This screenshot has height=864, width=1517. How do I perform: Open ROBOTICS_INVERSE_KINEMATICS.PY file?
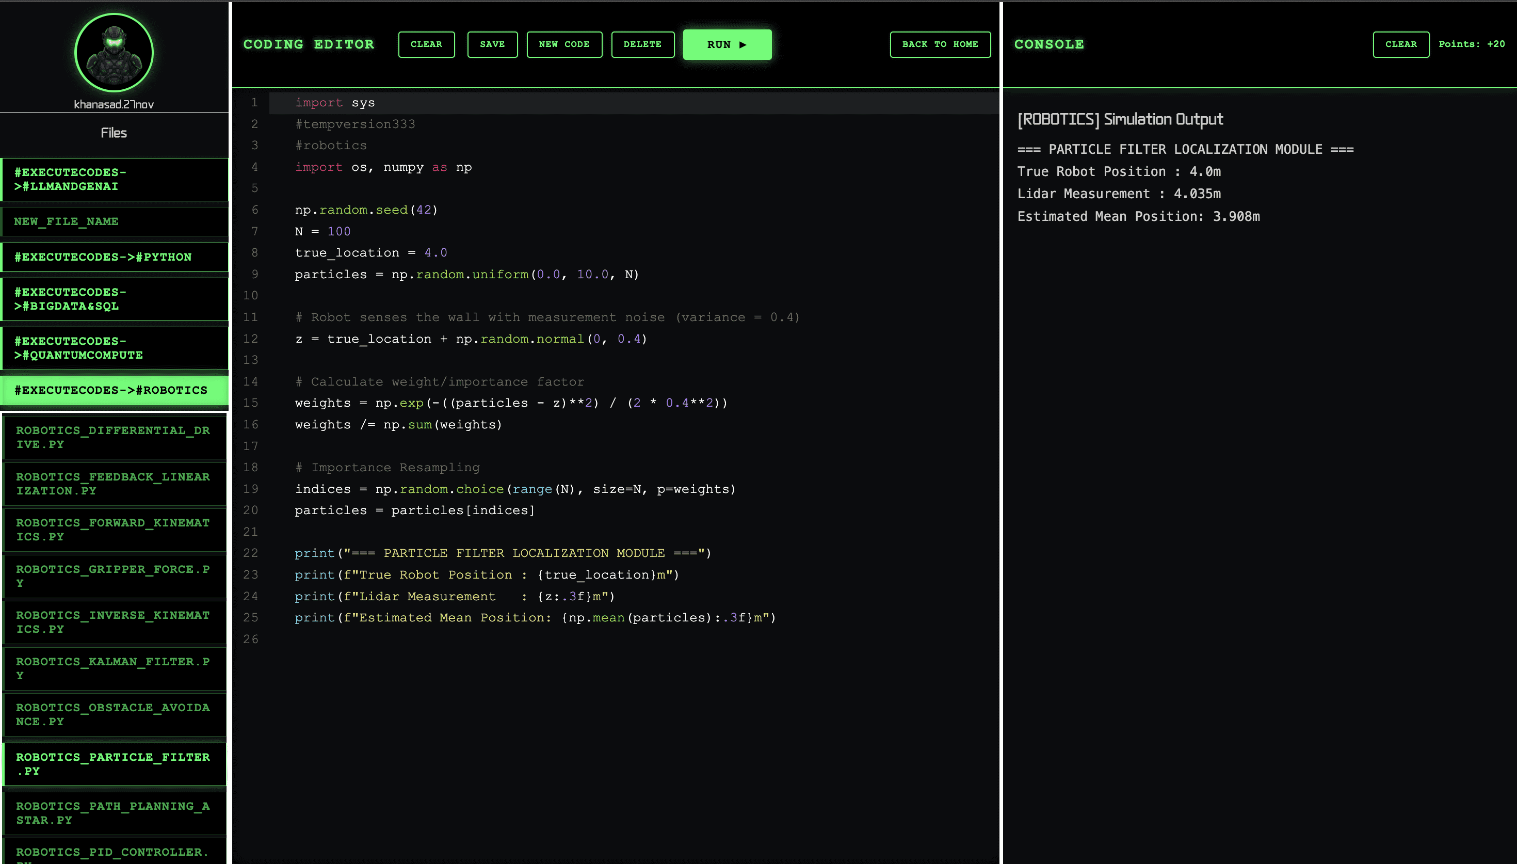[x=115, y=622]
